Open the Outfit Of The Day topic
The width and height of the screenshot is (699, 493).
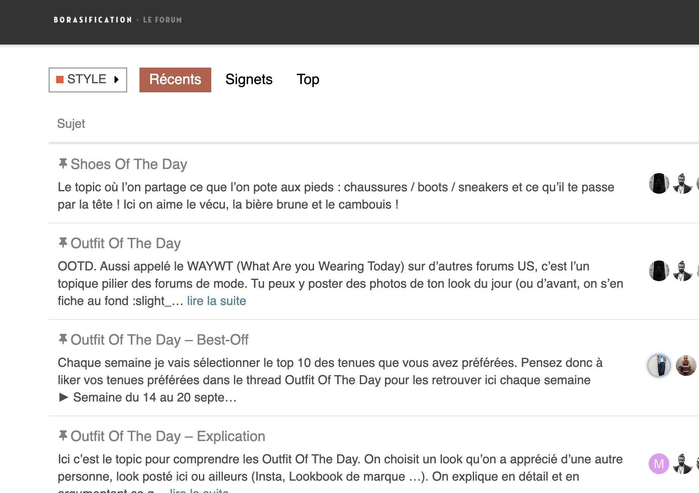tap(125, 243)
